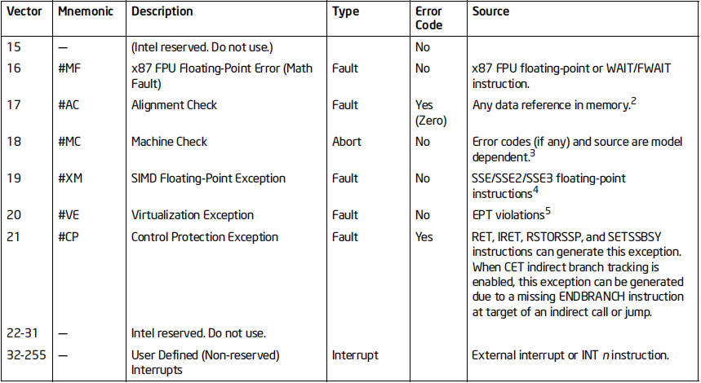This screenshot has height=383, width=701.
Task: Open footnote 4 after floating-point instructions
Action: click(535, 190)
